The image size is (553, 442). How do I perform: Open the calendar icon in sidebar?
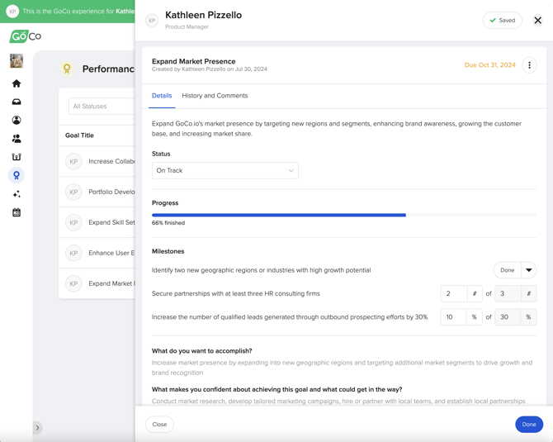click(x=17, y=212)
